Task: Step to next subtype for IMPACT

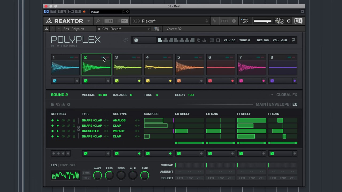Action: click(139, 131)
